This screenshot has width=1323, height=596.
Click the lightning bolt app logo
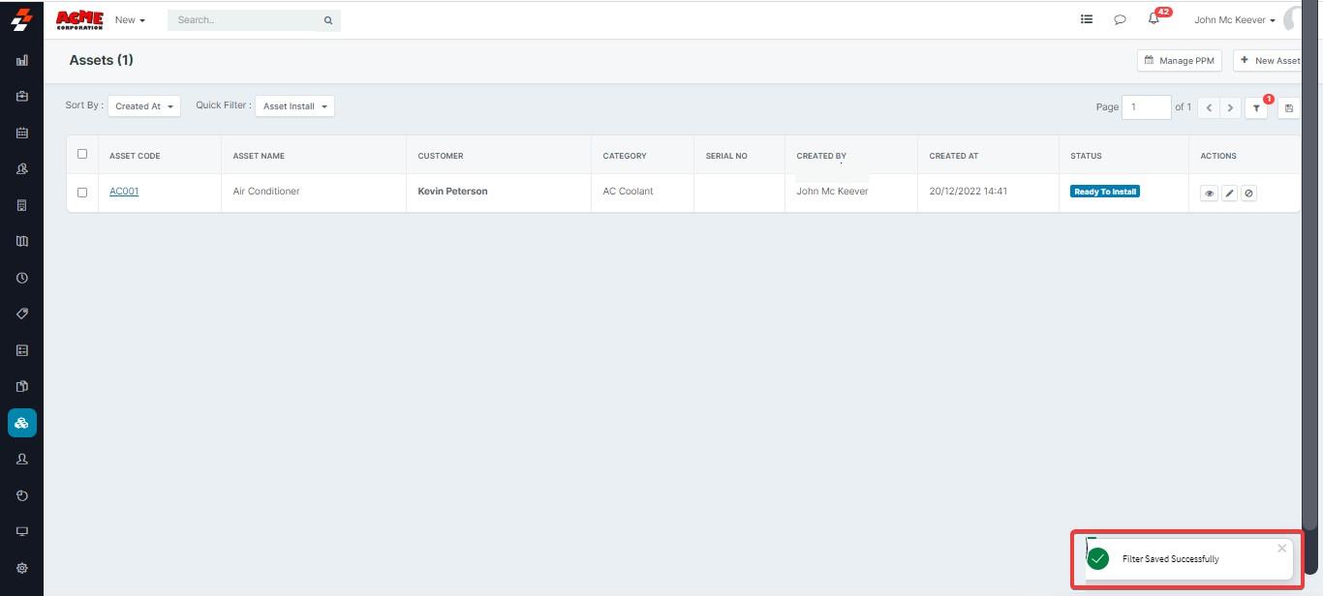[21, 18]
